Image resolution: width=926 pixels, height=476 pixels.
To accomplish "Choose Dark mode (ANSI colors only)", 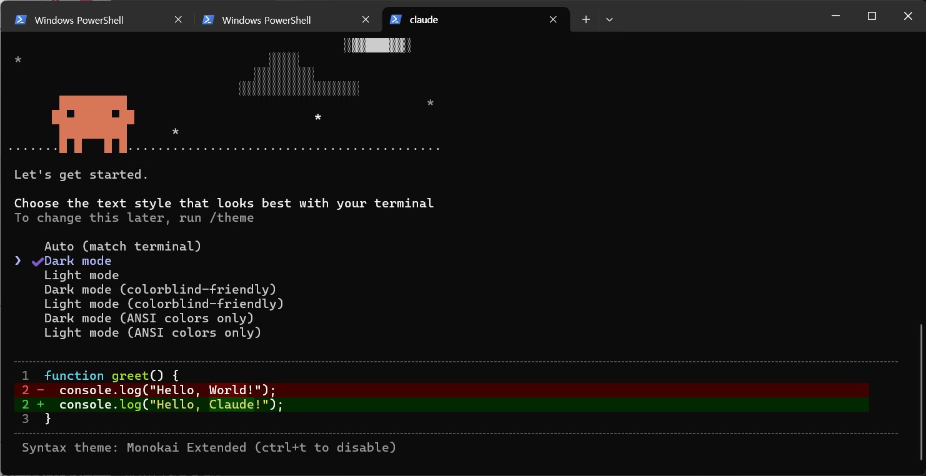I will 149,318.
